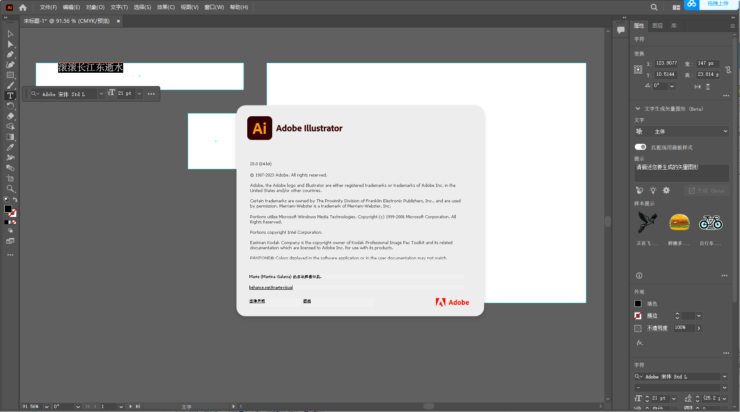Reset to default fill and stroke

pos(6,199)
